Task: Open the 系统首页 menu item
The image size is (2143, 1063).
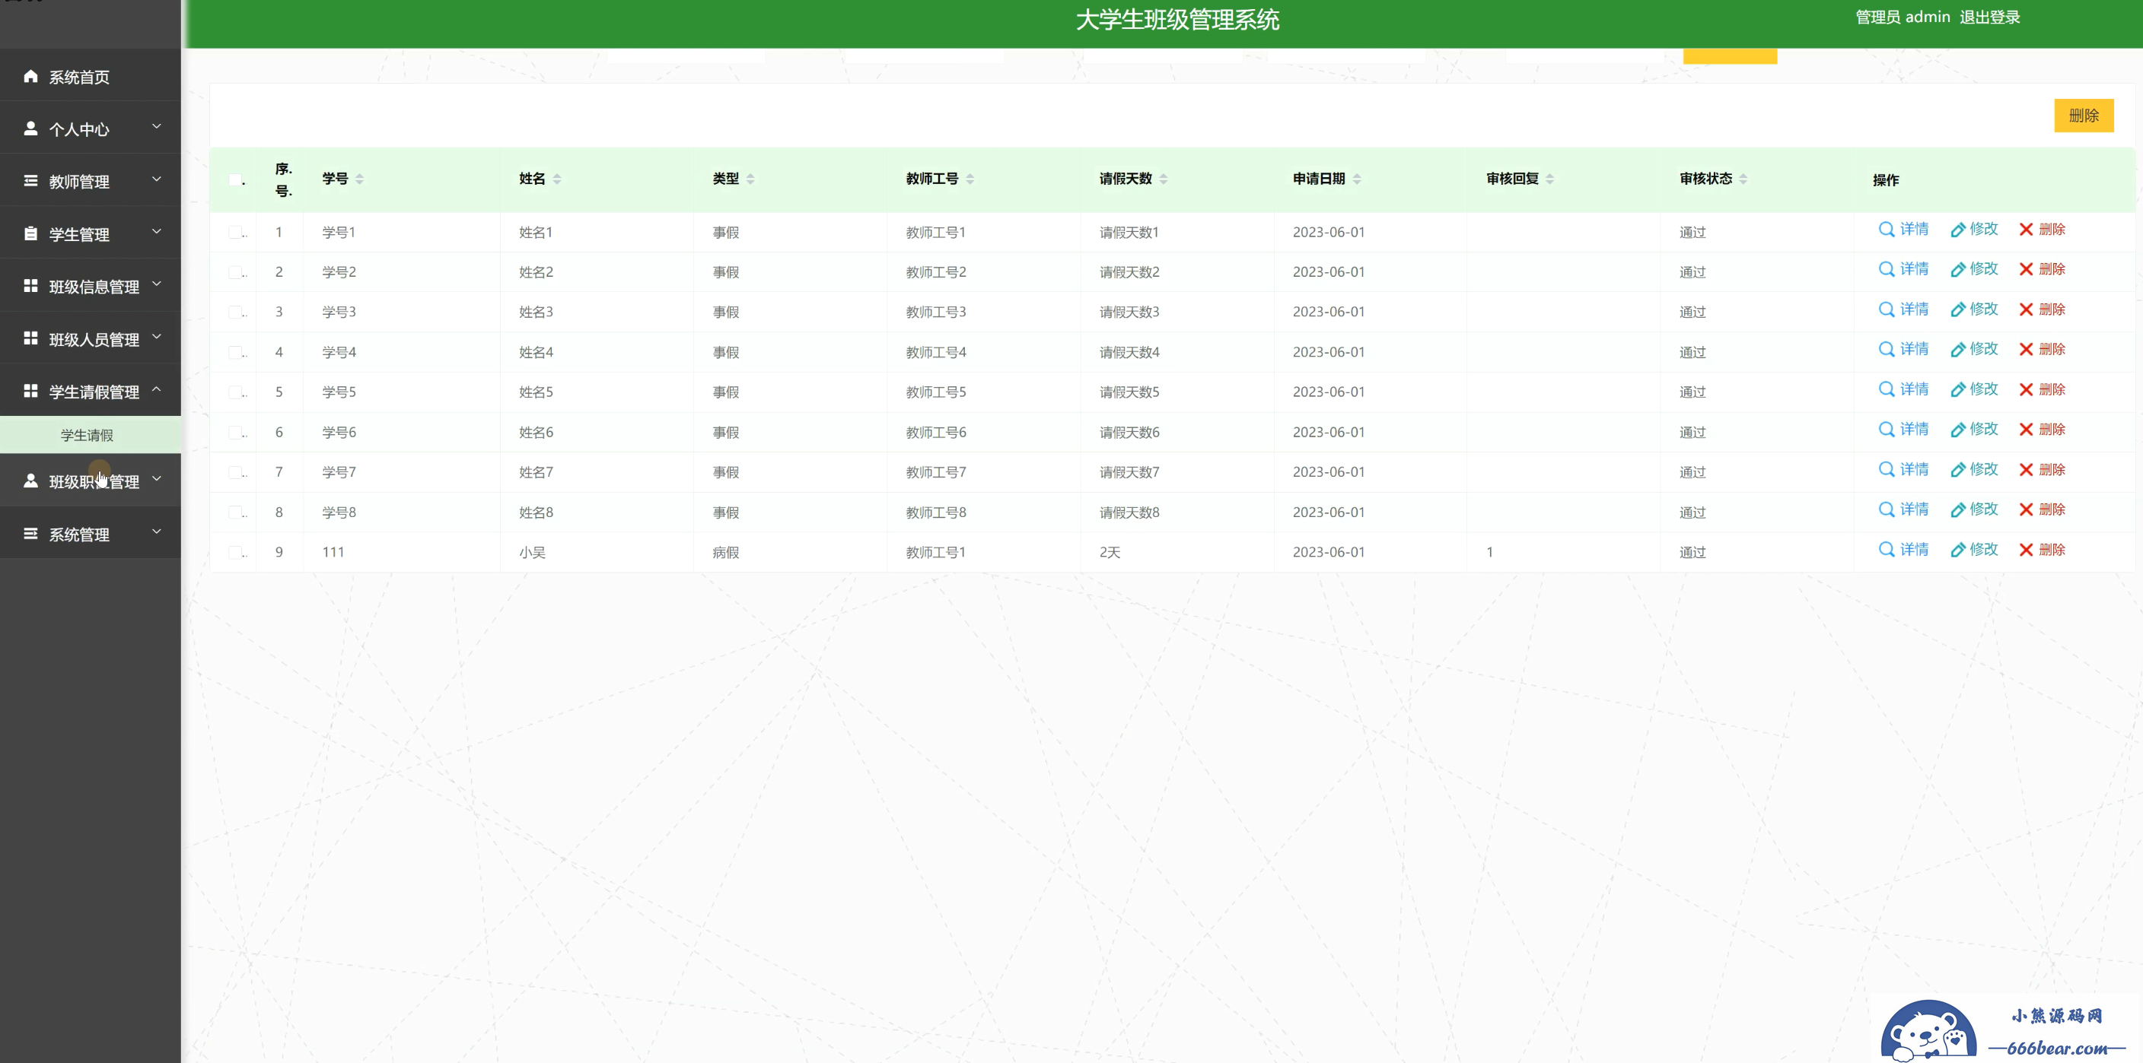Action: [90, 77]
